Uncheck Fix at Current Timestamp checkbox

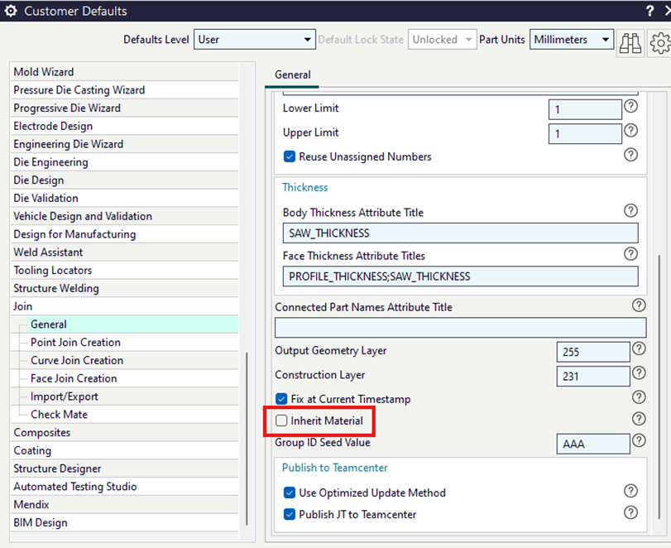[x=281, y=399]
